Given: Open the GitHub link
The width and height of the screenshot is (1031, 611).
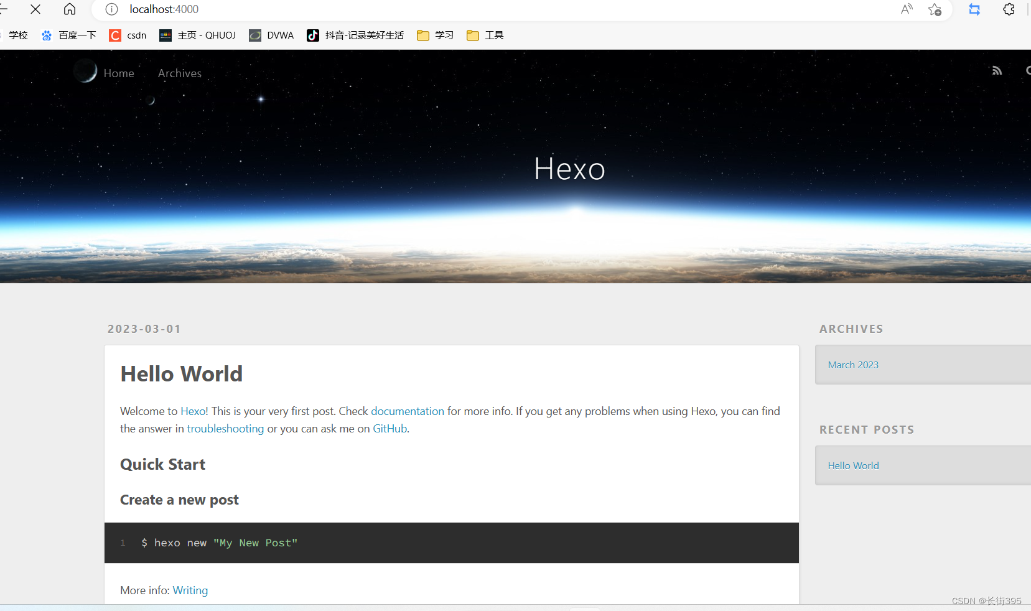Looking at the screenshot, I should [x=390, y=429].
